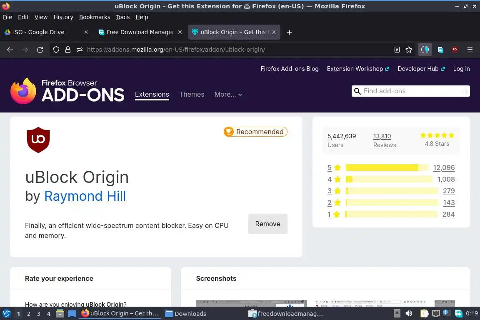The width and height of the screenshot is (480, 320).
Task: Click the 1 star rating label
Action: pos(334,214)
